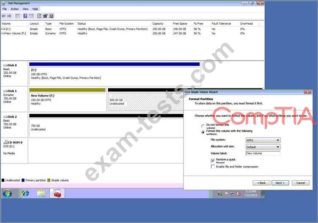
Task: Open the Windows Start orb
Action: [7, 193]
